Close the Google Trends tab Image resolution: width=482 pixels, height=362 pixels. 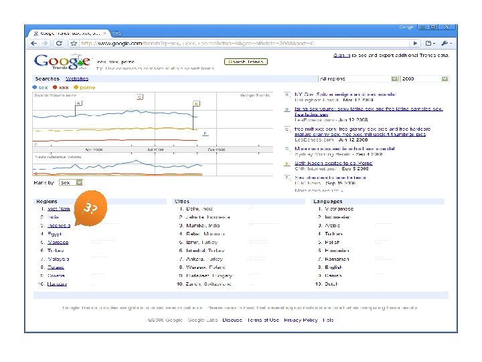click(105, 34)
